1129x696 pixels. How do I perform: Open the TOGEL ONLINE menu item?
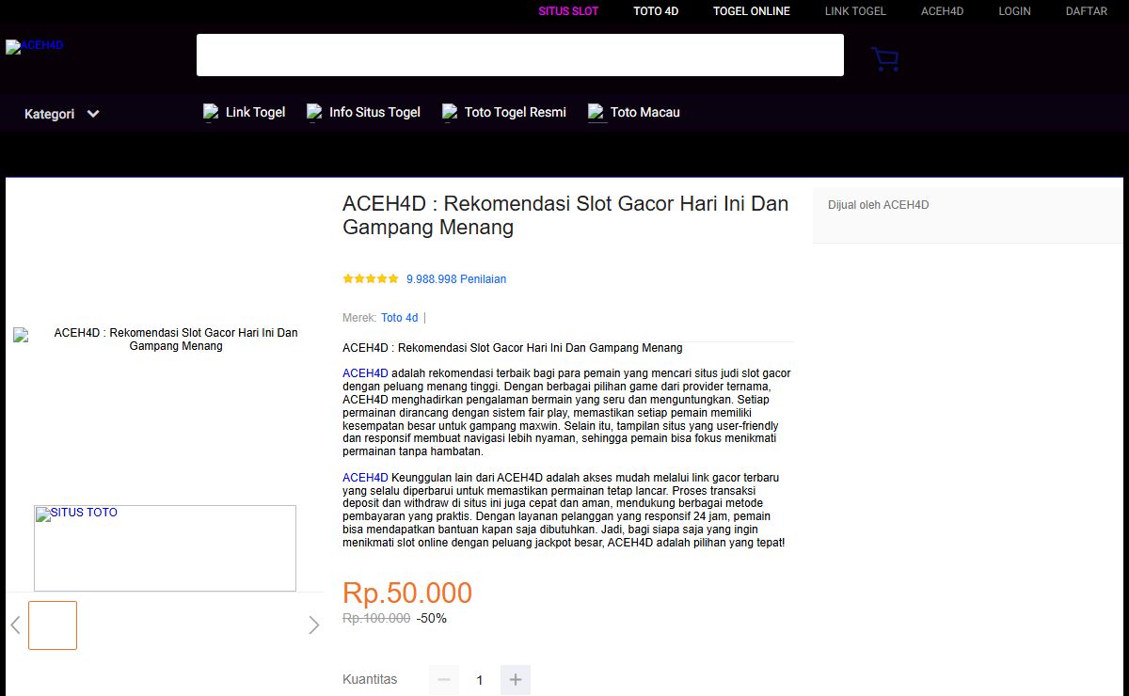tap(752, 11)
